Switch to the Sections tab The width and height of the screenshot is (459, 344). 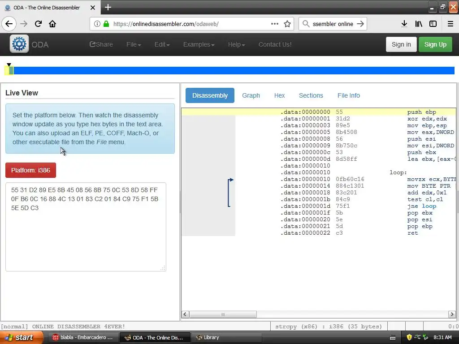[x=311, y=95]
